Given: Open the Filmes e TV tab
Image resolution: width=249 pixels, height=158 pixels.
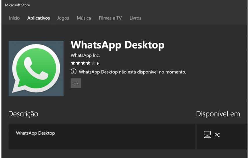Looking at the screenshot, I should (110, 18).
